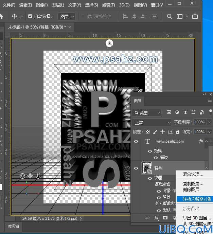Click the 3D light widget on canvas
This screenshot has height=234, width=213.
click(109, 43)
